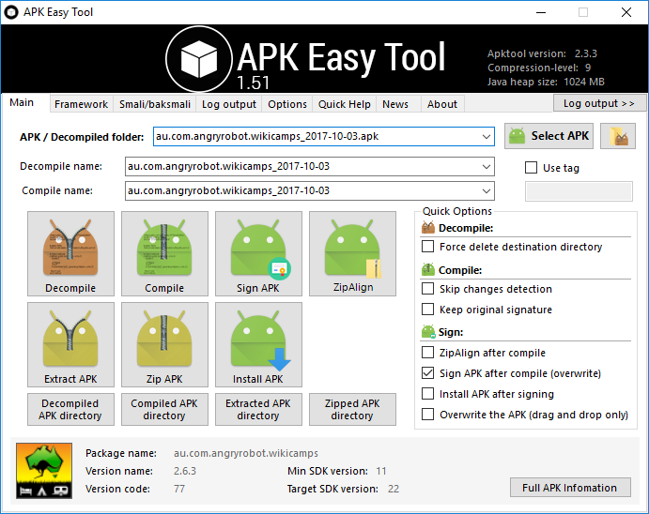
Task: Click the Install APK icon button
Action: (258, 344)
